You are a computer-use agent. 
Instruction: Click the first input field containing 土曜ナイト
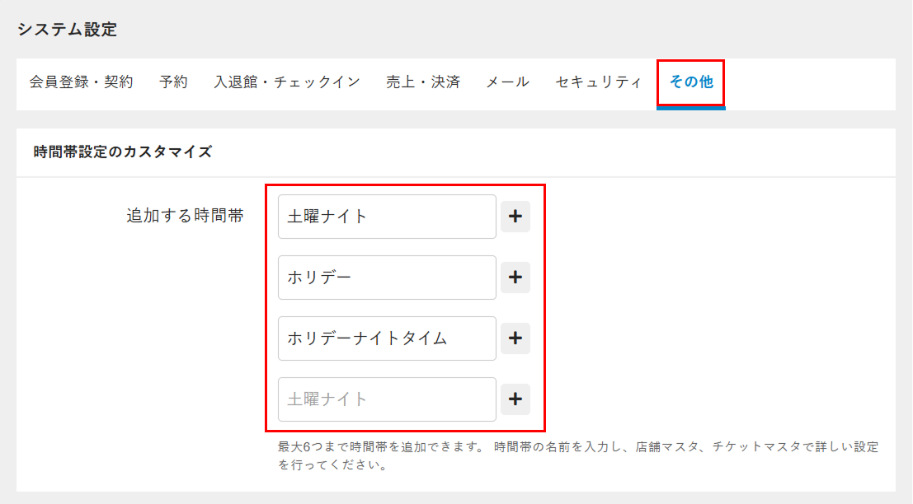[x=387, y=217]
